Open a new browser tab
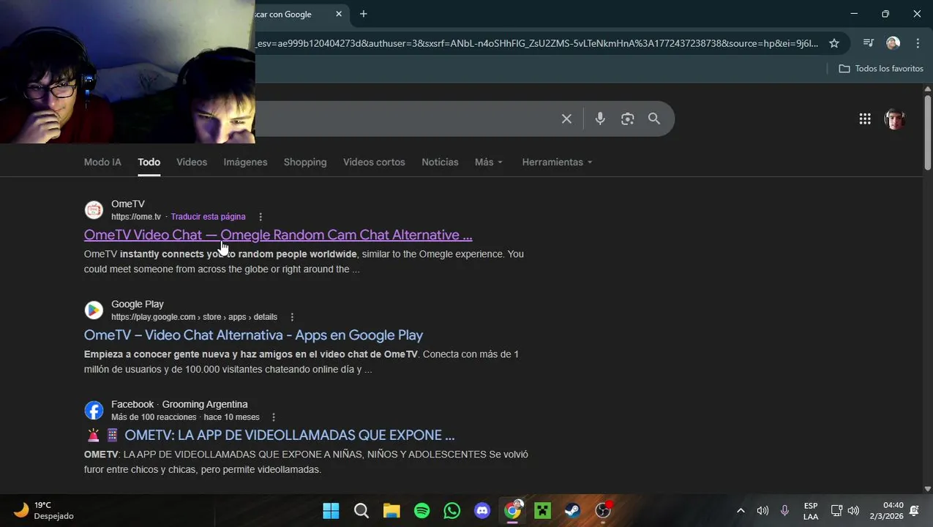This screenshot has width=933, height=527. [x=363, y=14]
